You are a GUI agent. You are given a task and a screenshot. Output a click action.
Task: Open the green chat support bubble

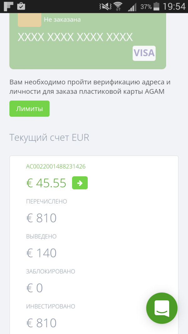click(162, 308)
